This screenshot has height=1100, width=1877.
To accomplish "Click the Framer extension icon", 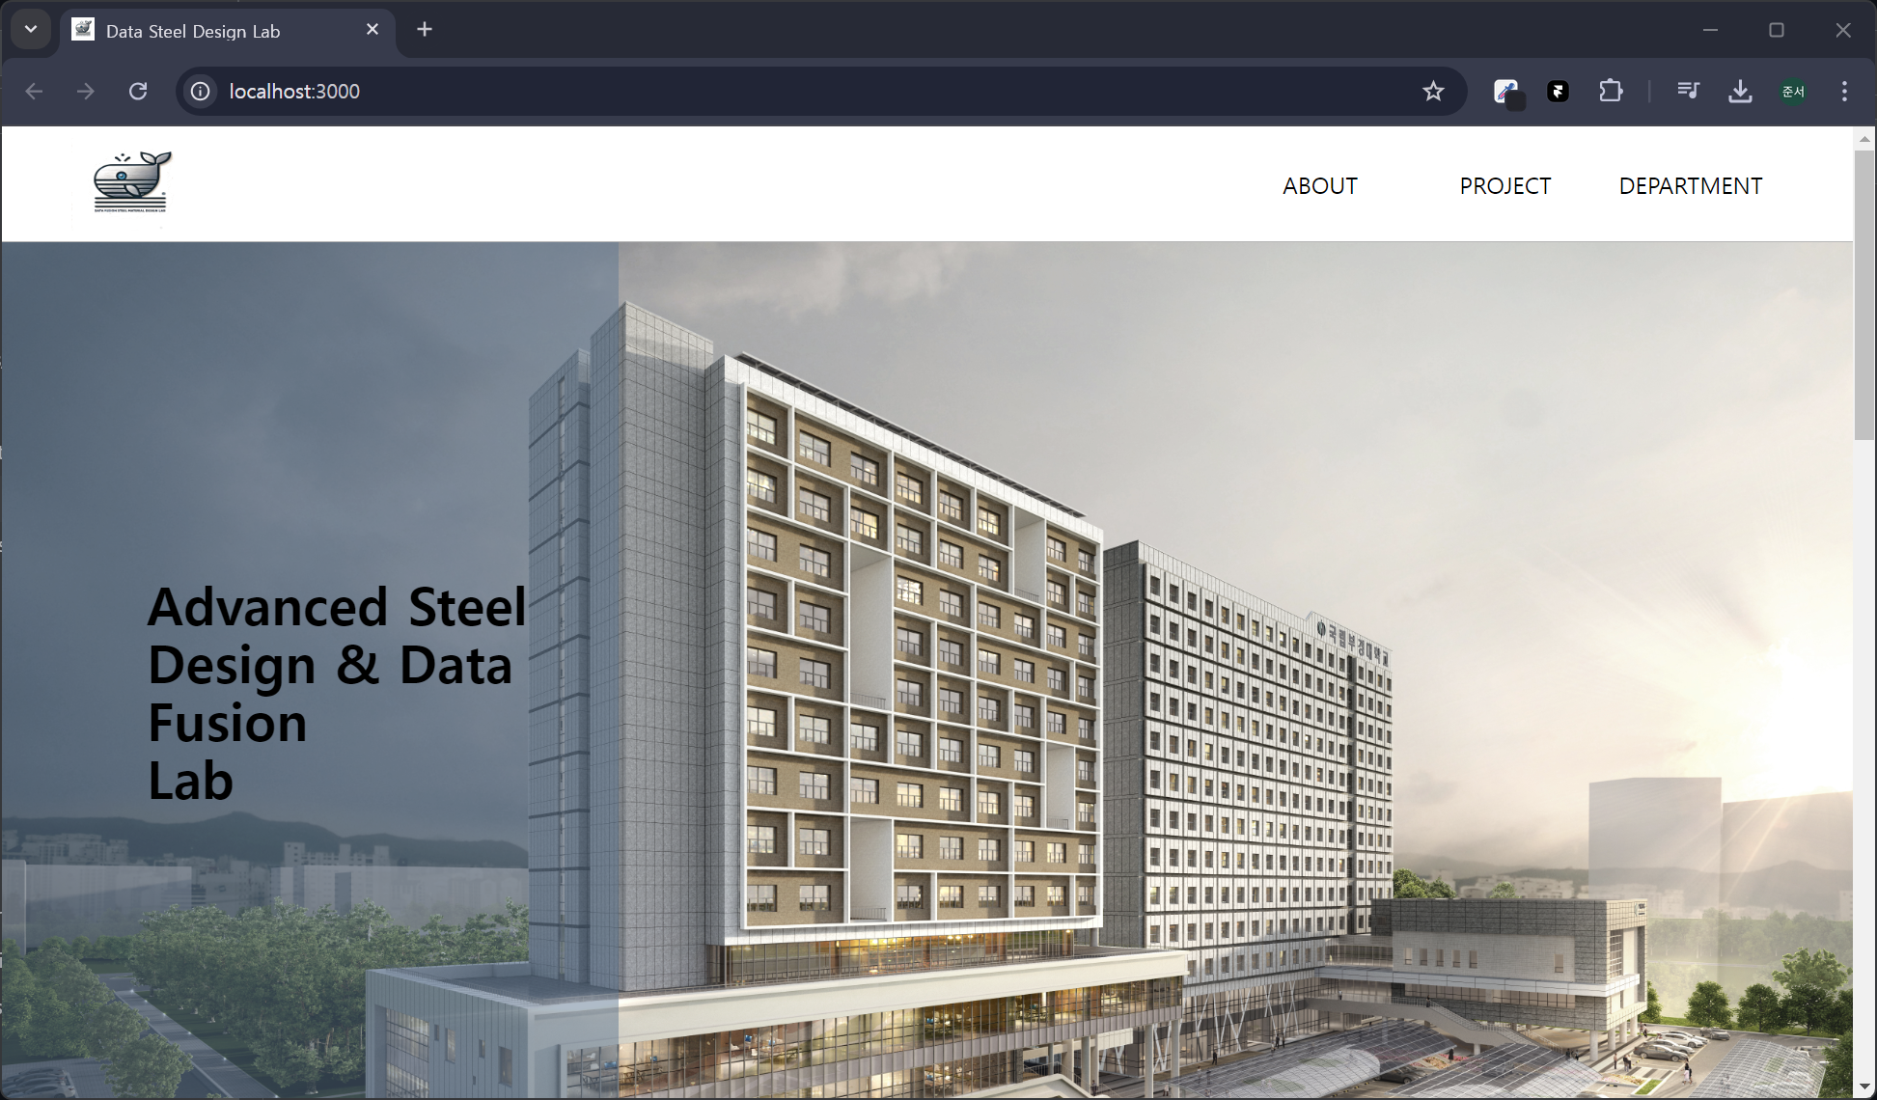I will (1558, 91).
